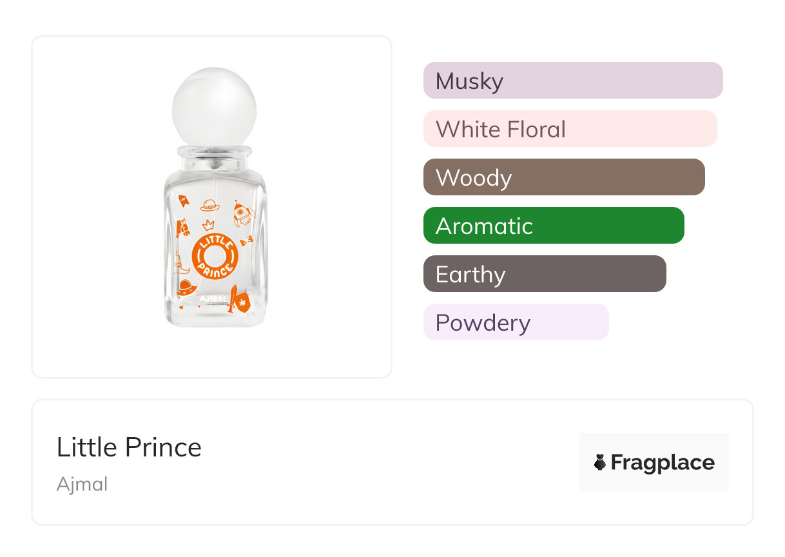Click the orange flag doodle on bottle
Screen dimensions: 785x557
(x=184, y=200)
